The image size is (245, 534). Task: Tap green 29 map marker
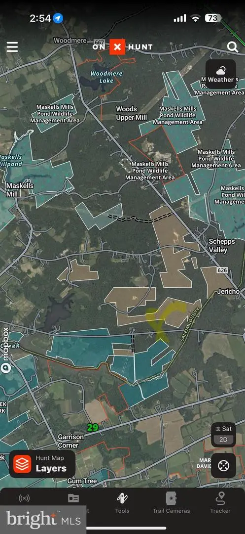tap(92, 427)
